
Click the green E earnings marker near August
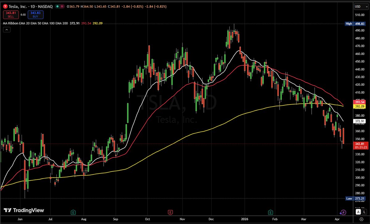pos(73,212)
